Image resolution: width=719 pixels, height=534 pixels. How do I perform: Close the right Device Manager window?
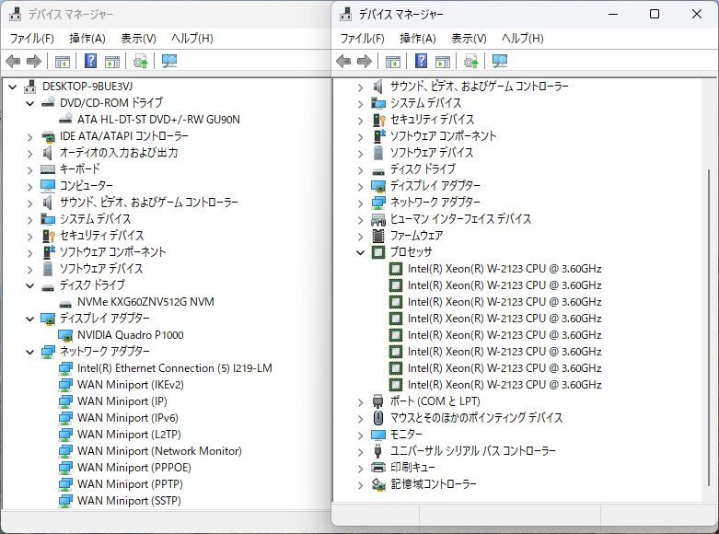point(697,14)
